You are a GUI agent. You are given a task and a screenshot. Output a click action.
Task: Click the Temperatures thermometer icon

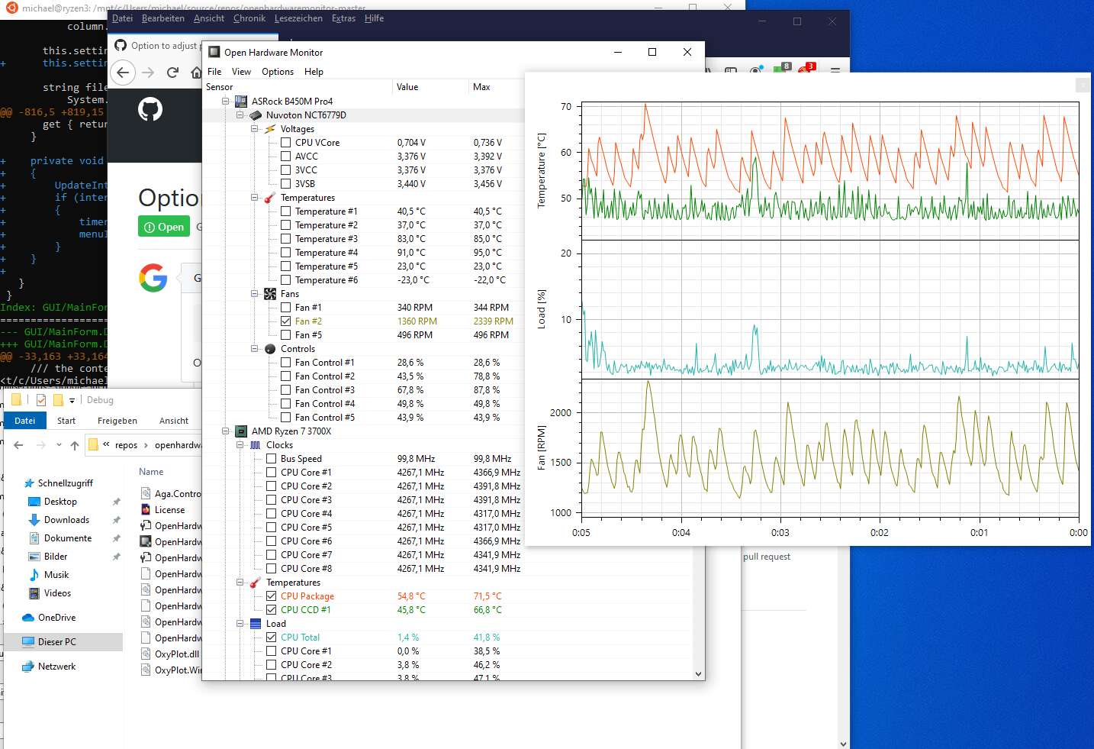pyautogui.click(x=269, y=197)
